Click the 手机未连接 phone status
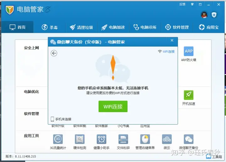The image size is (226, 162). pos(61,119)
